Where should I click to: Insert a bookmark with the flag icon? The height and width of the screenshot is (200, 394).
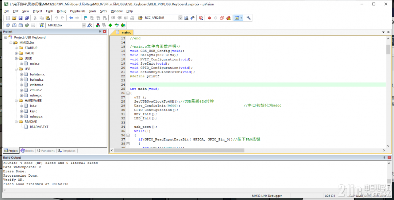point(85,18)
